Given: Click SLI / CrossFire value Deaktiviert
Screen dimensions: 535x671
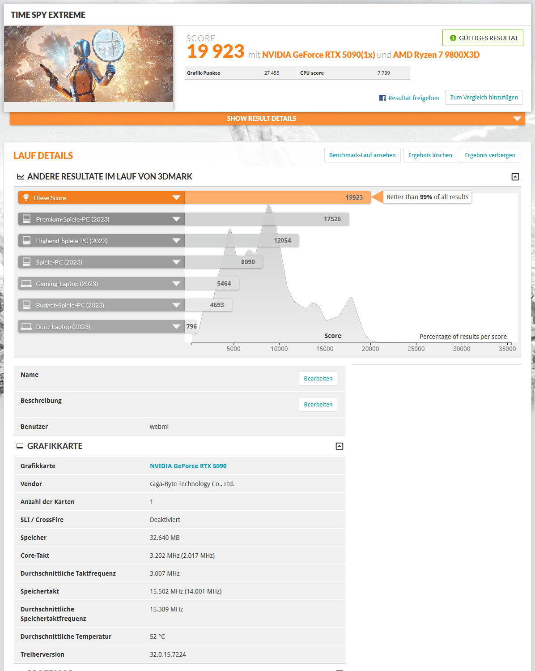Looking at the screenshot, I should pyautogui.click(x=165, y=520).
